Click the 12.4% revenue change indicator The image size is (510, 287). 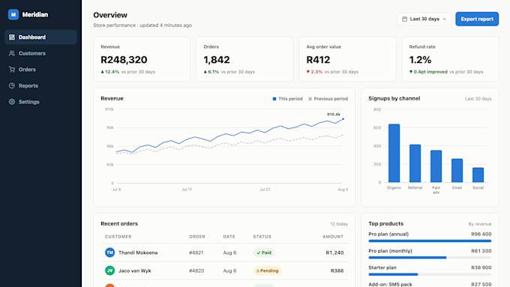(x=110, y=72)
